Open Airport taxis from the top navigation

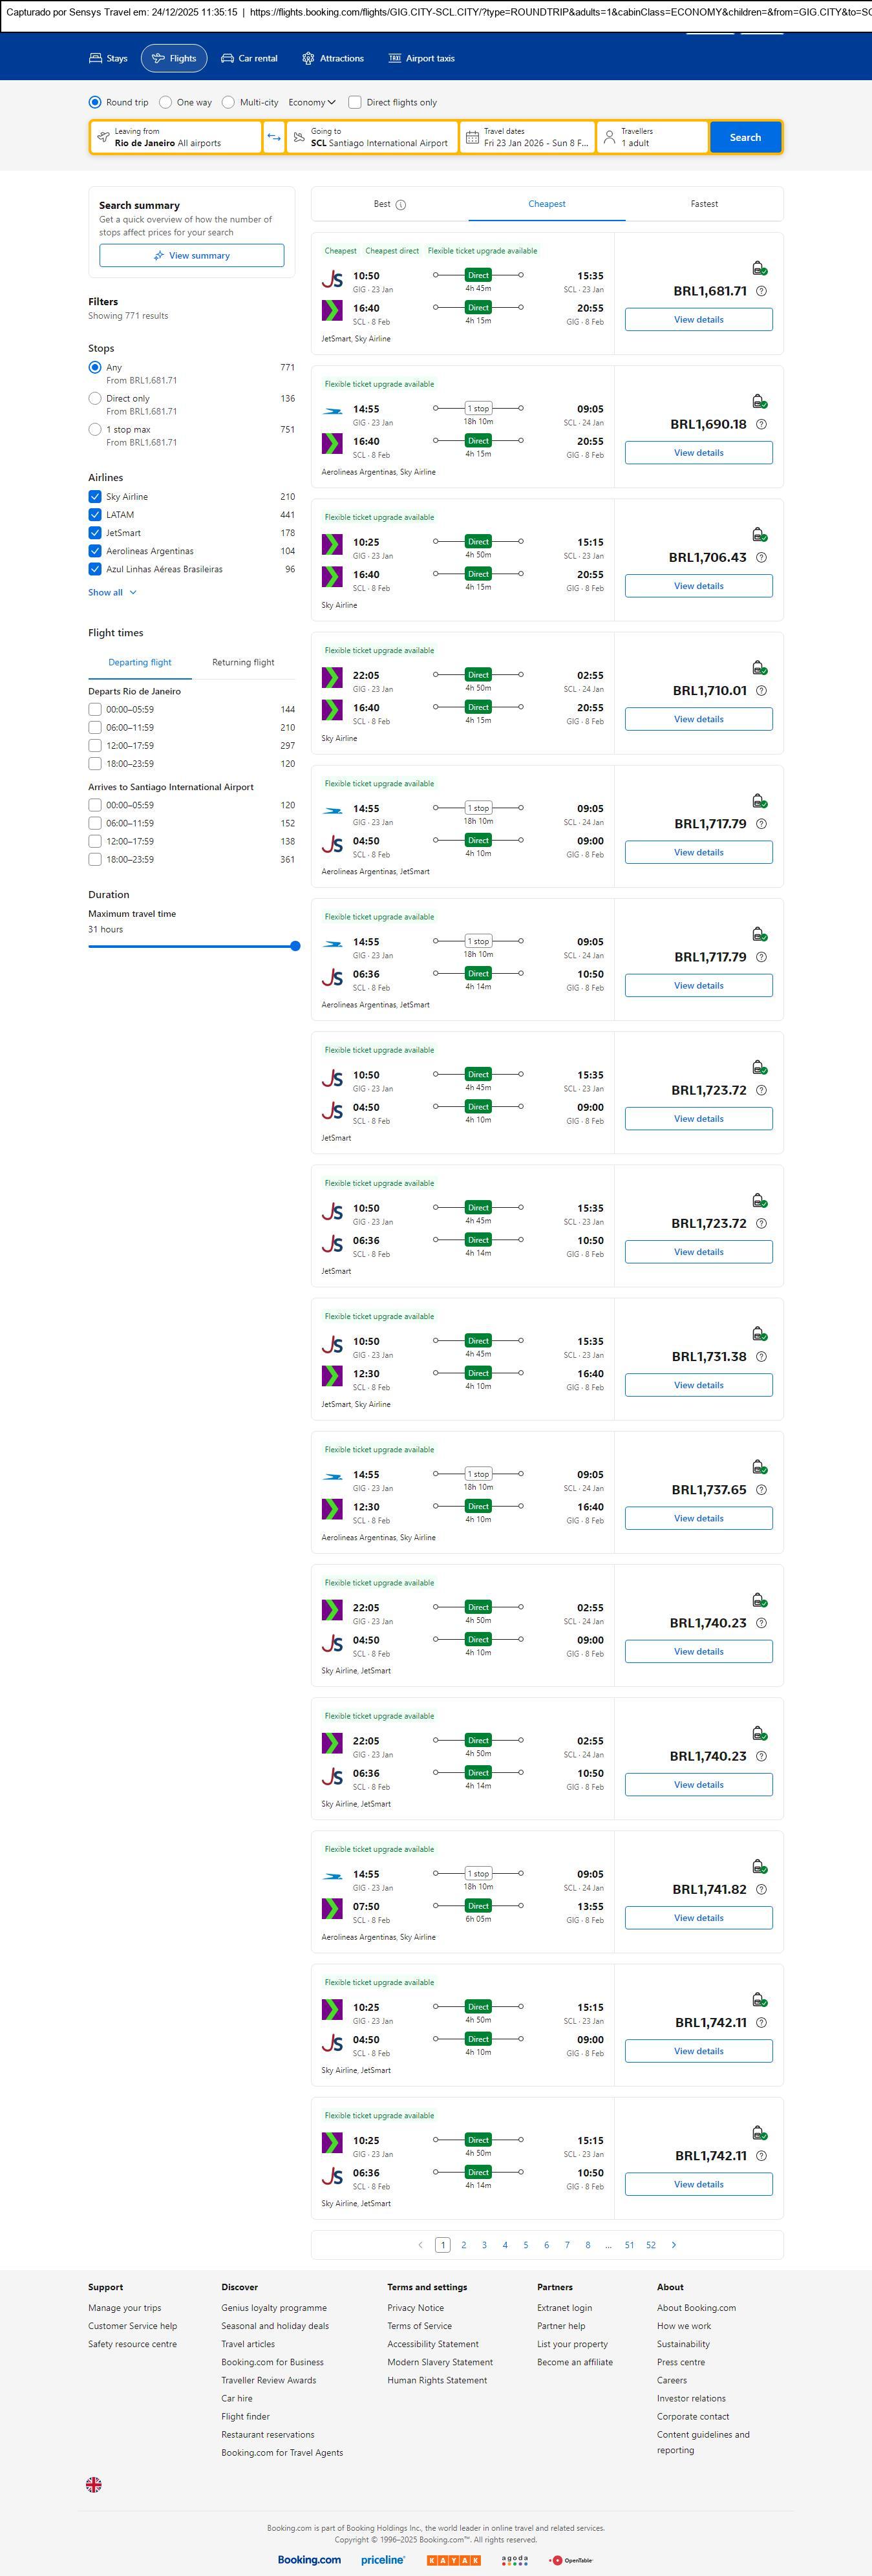click(421, 58)
